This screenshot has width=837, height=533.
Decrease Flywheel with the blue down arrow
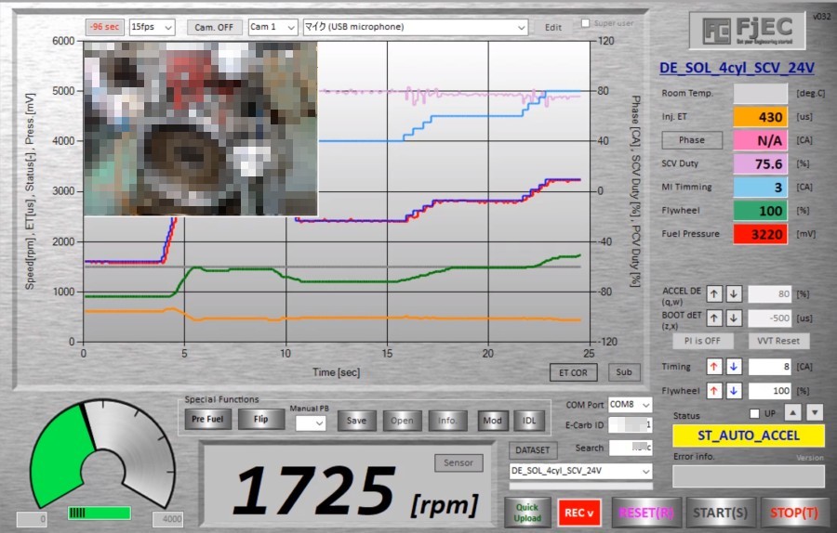click(733, 391)
